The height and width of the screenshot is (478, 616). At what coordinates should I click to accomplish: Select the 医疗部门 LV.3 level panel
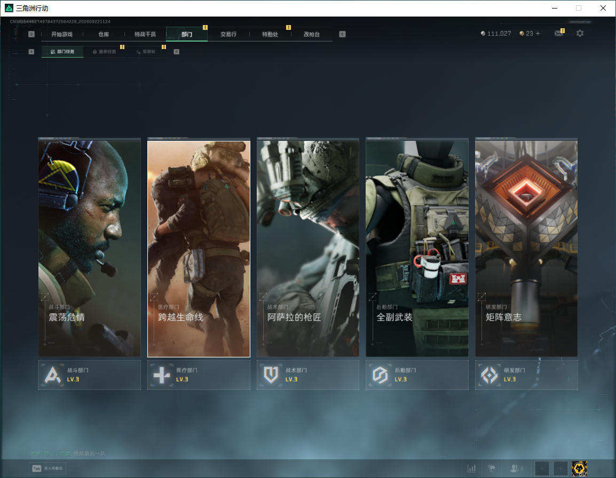pos(199,375)
